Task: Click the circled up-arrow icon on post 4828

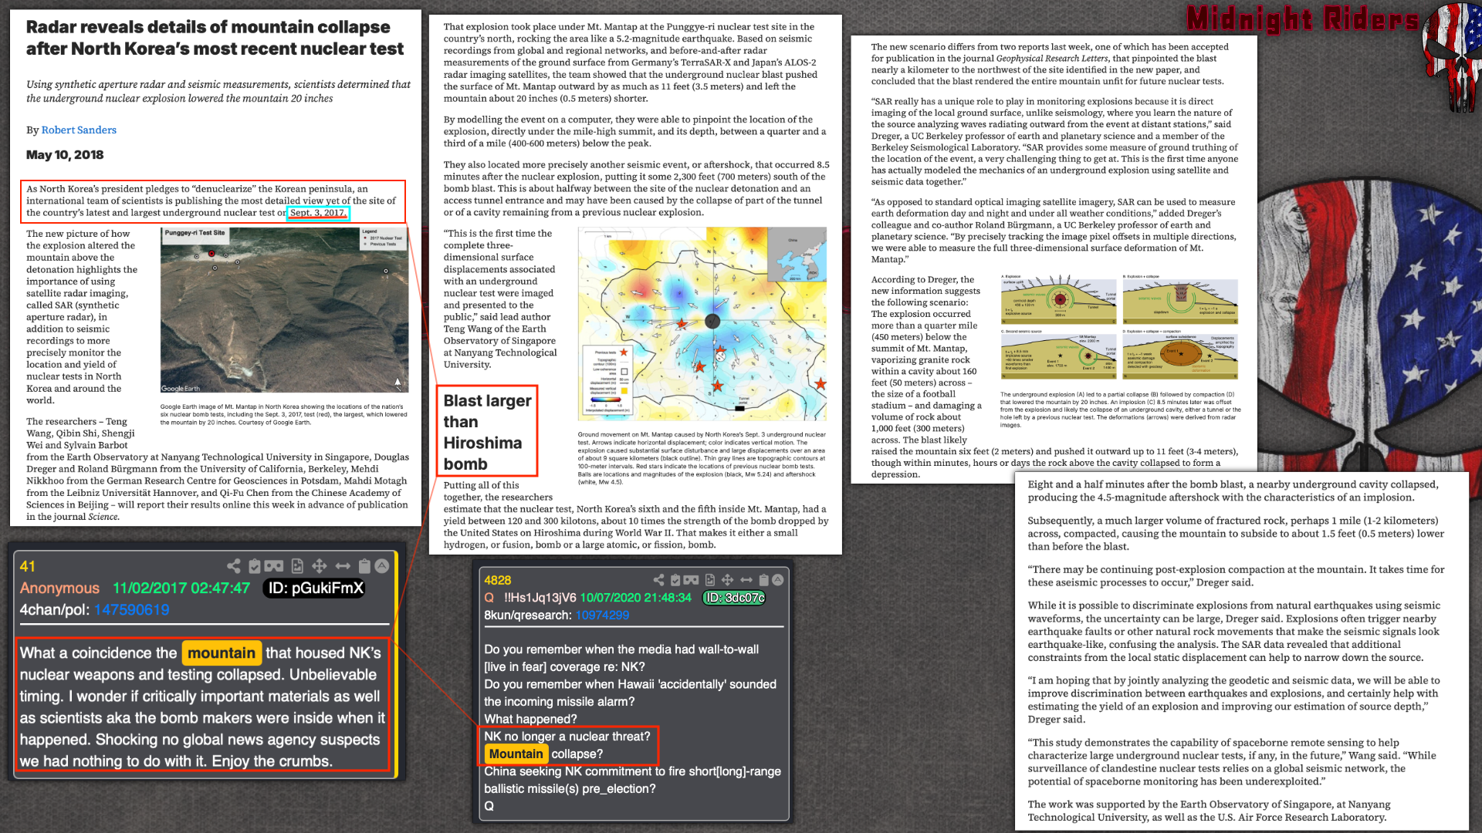Action: tap(778, 580)
